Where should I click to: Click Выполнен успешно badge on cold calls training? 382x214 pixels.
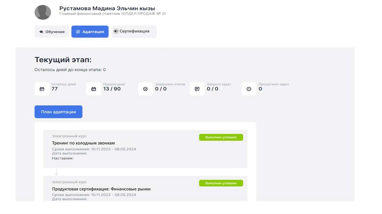pos(221,137)
